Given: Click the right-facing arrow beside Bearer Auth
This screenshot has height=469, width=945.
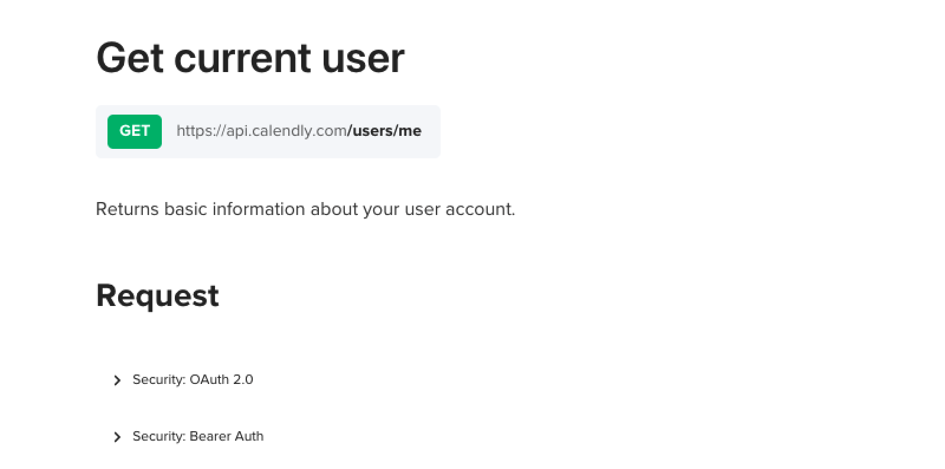Looking at the screenshot, I should 117,437.
